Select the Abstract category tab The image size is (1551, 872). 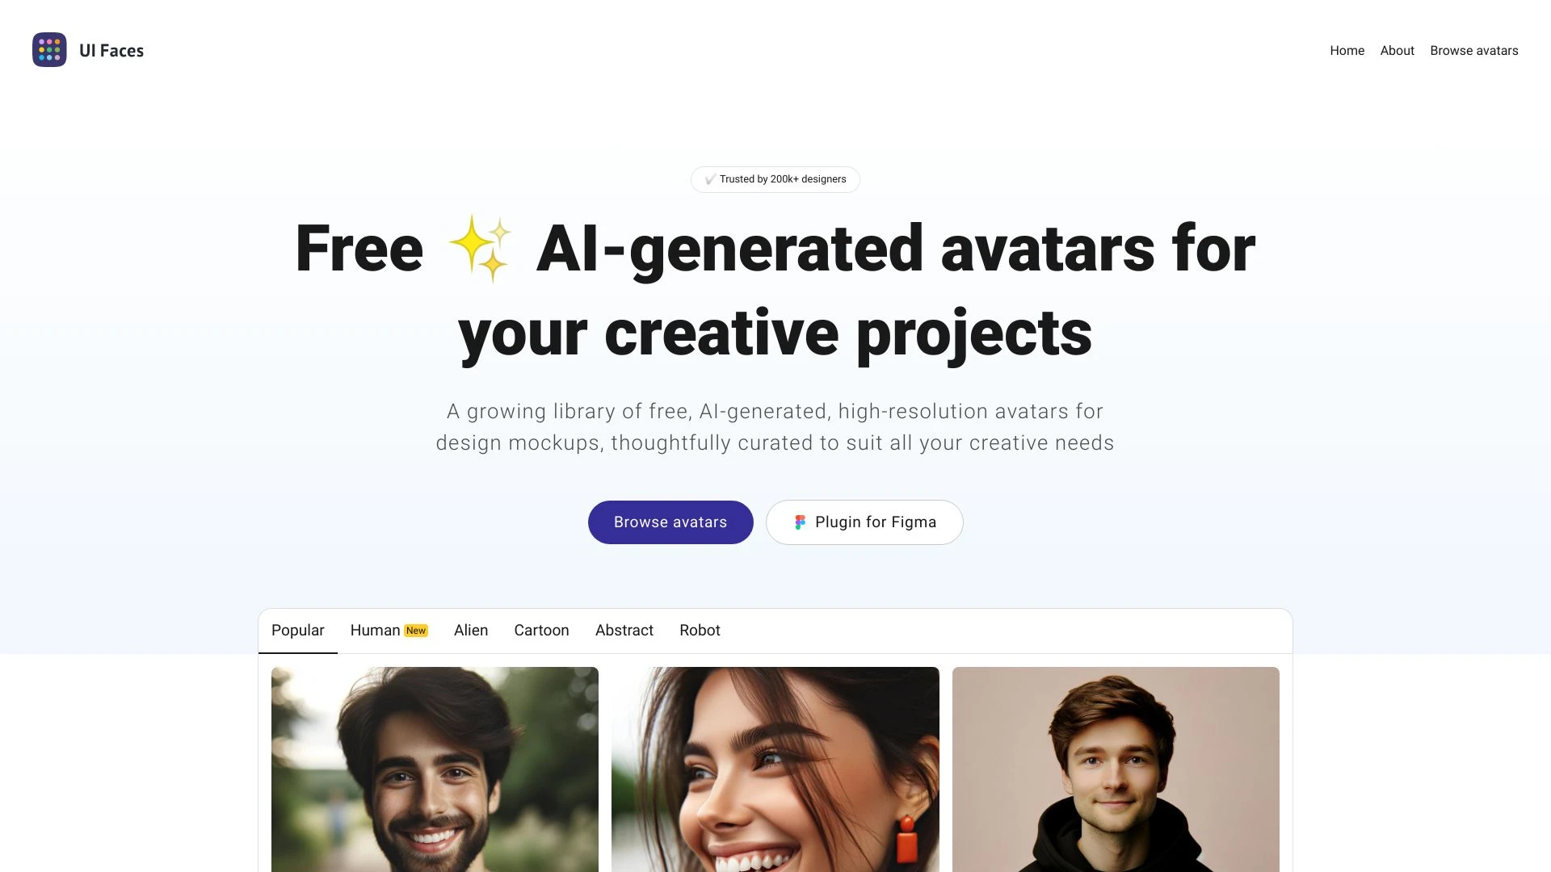pyautogui.click(x=623, y=629)
